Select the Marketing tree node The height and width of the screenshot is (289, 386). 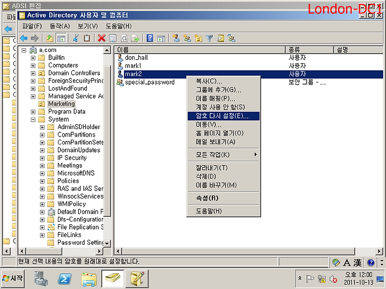point(62,104)
